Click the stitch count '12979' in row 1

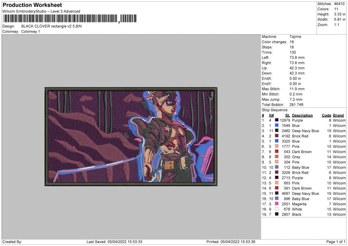(x=285, y=120)
